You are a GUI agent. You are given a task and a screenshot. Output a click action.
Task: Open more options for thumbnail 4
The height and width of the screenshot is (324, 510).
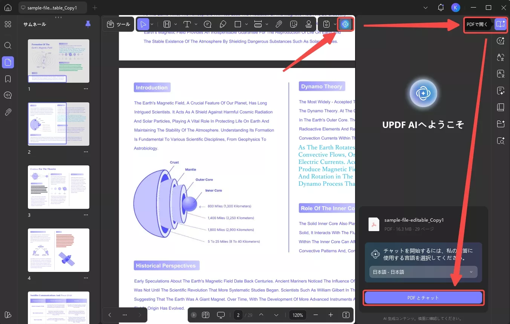click(x=86, y=278)
